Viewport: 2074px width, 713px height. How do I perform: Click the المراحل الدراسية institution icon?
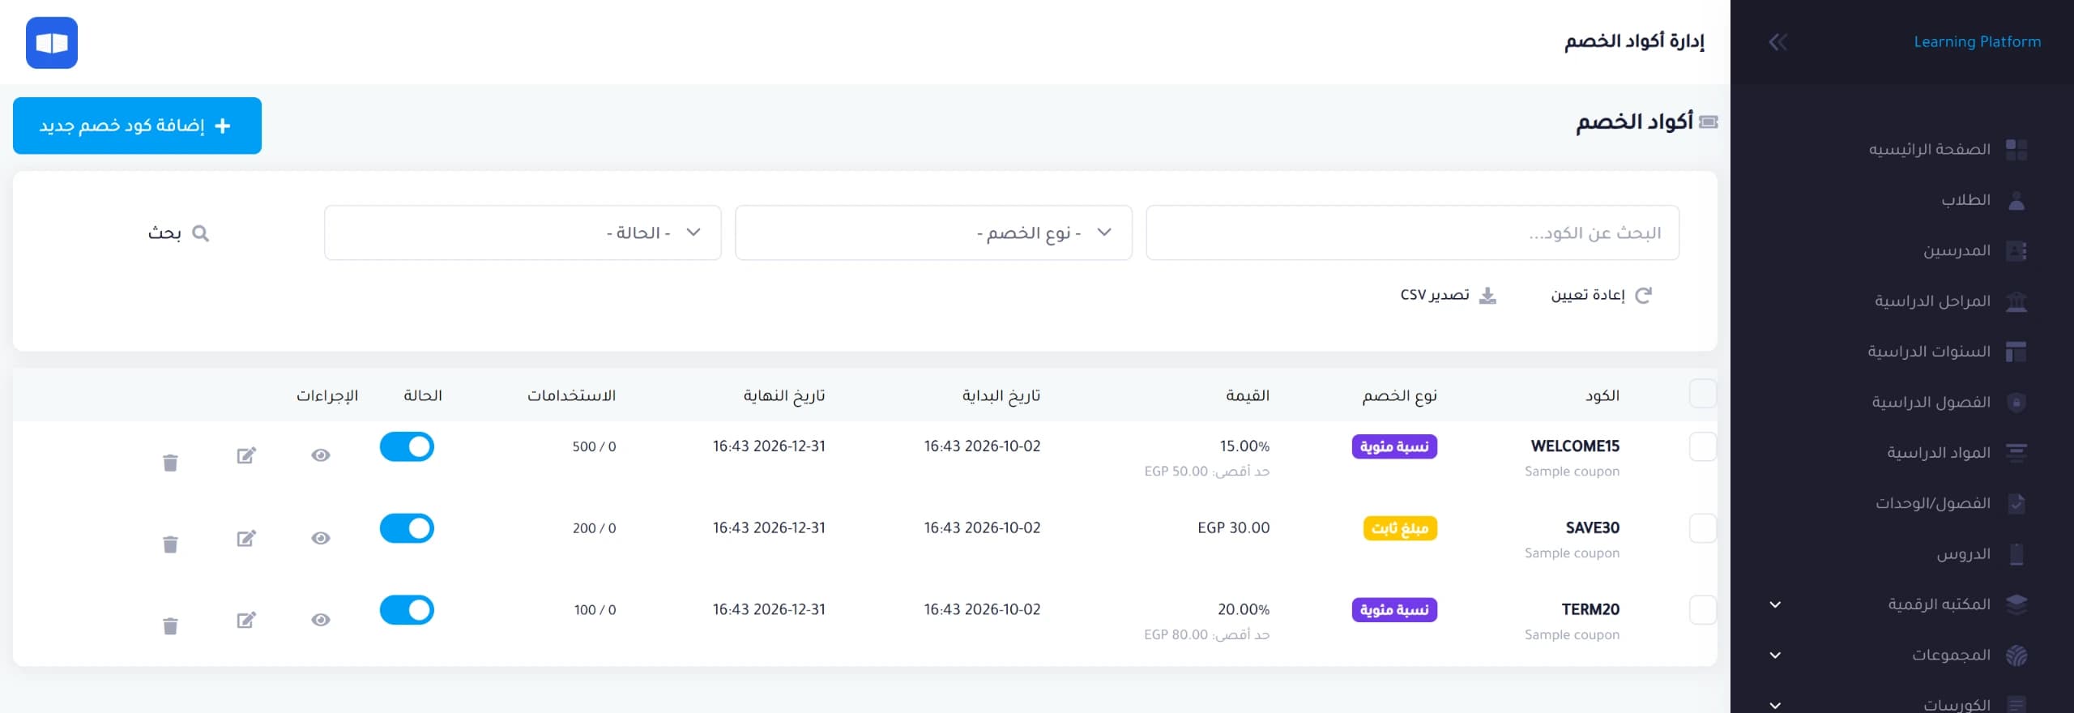tap(2016, 301)
